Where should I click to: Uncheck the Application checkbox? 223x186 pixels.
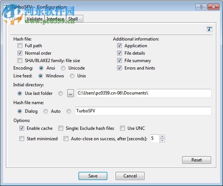pyautogui.click(x=119, y=46)
